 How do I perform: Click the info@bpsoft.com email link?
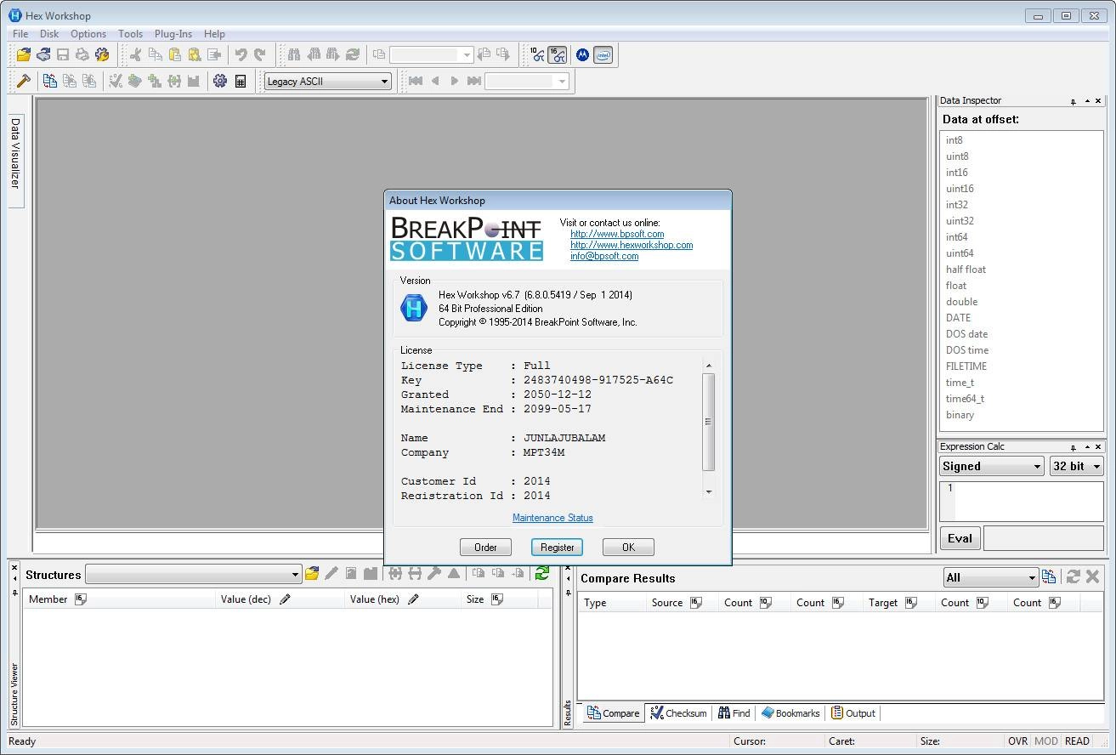(604, 256)
